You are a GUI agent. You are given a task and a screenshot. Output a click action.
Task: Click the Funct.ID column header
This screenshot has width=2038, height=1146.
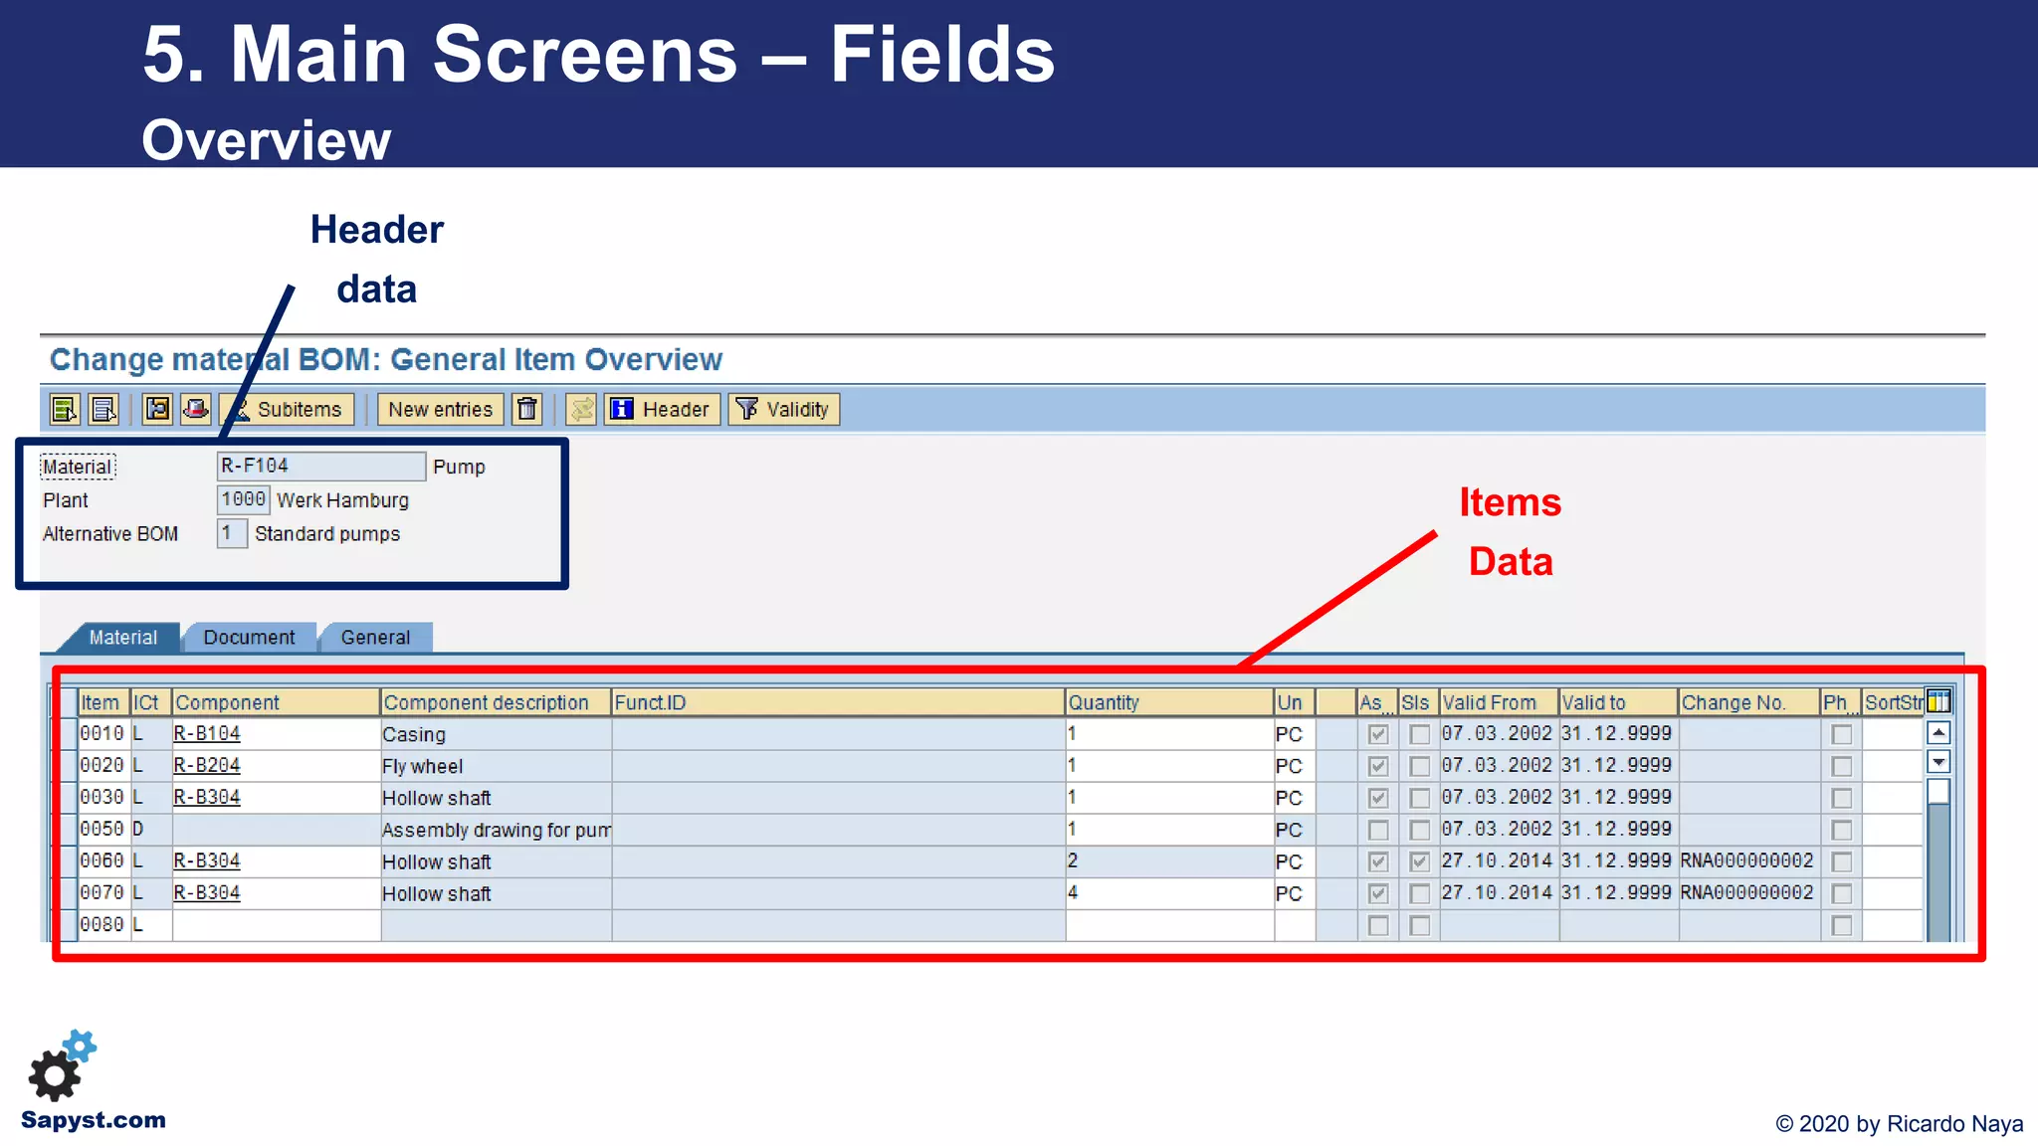(838, 702)
